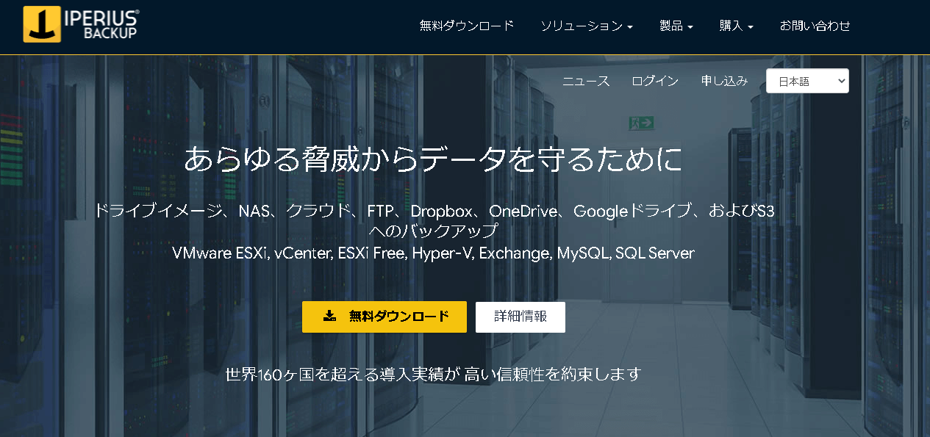
Task: Click お問い合わせ in the navigation bar
Action: pyautogui.click(x=815, y=24)
